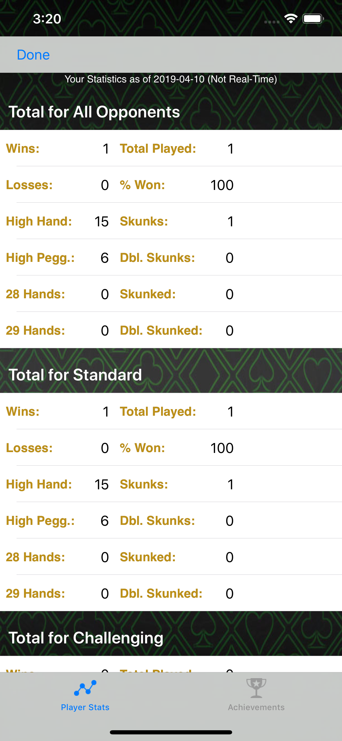Screen dimensions: 342x741
Task: Tap the home indicator bar
Action: coord(171,732)
